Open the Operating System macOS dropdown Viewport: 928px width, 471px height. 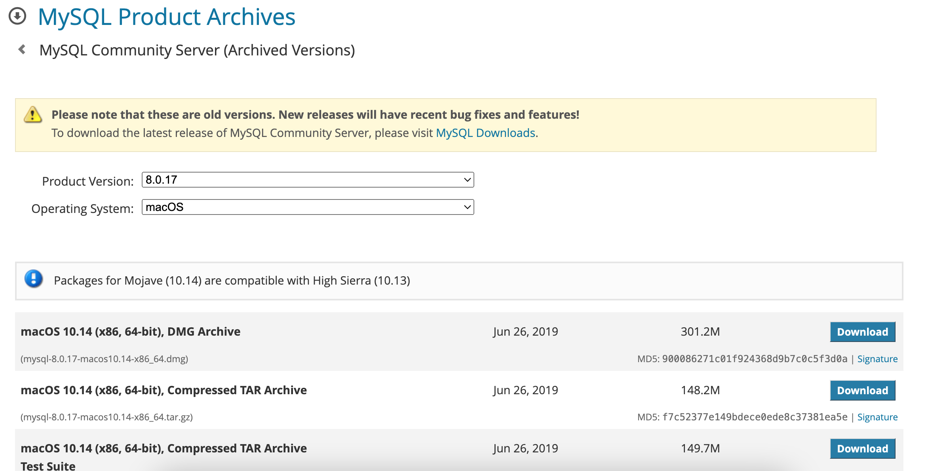[x=308, y=207]
